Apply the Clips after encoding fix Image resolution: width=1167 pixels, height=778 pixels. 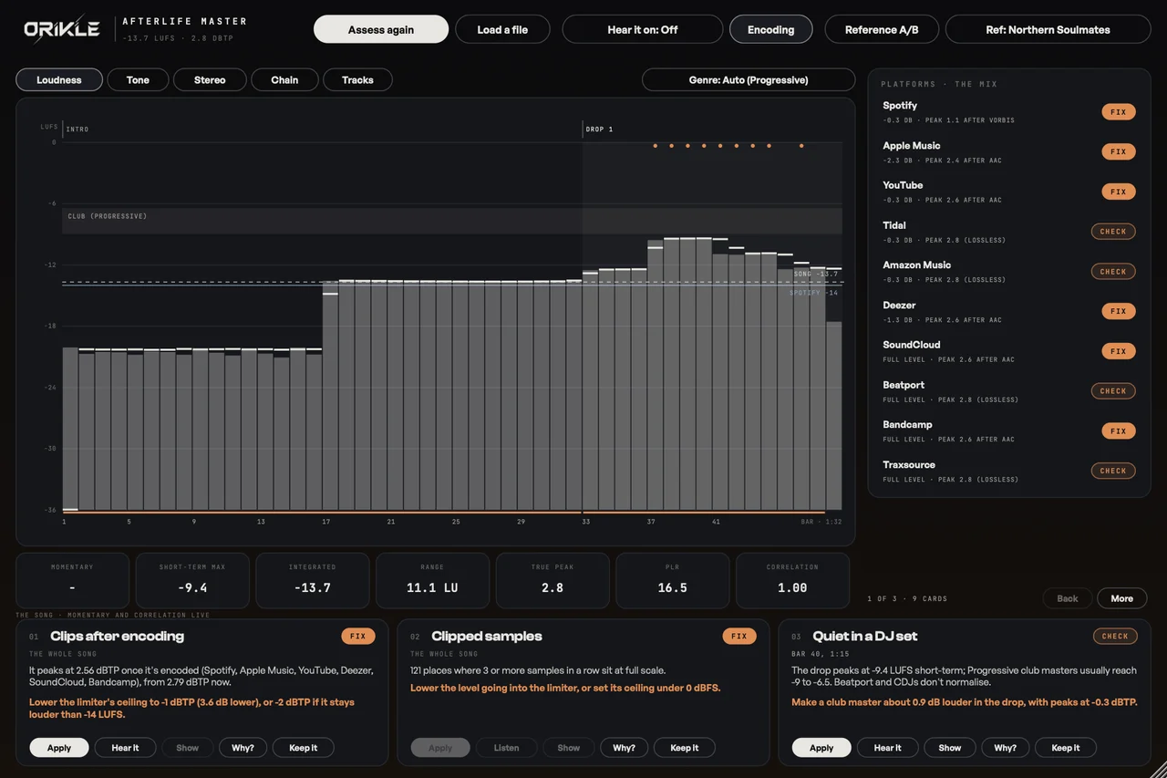(x=59, y=748)
